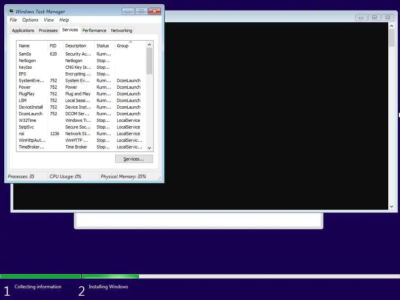Click the 'Security Ac...' description cell
Screen dimensions: 400x300
tap(78, 54)
